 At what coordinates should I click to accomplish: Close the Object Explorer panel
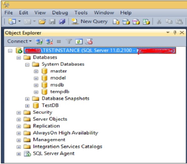pyautogui.click(x=182, y=33)
